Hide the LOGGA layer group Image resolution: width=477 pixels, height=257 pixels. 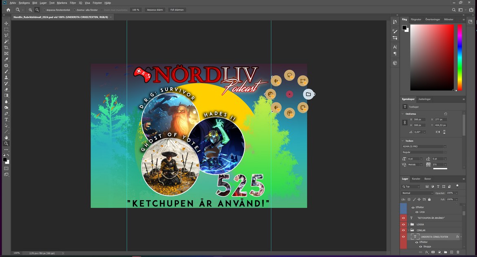pos(403,224)
